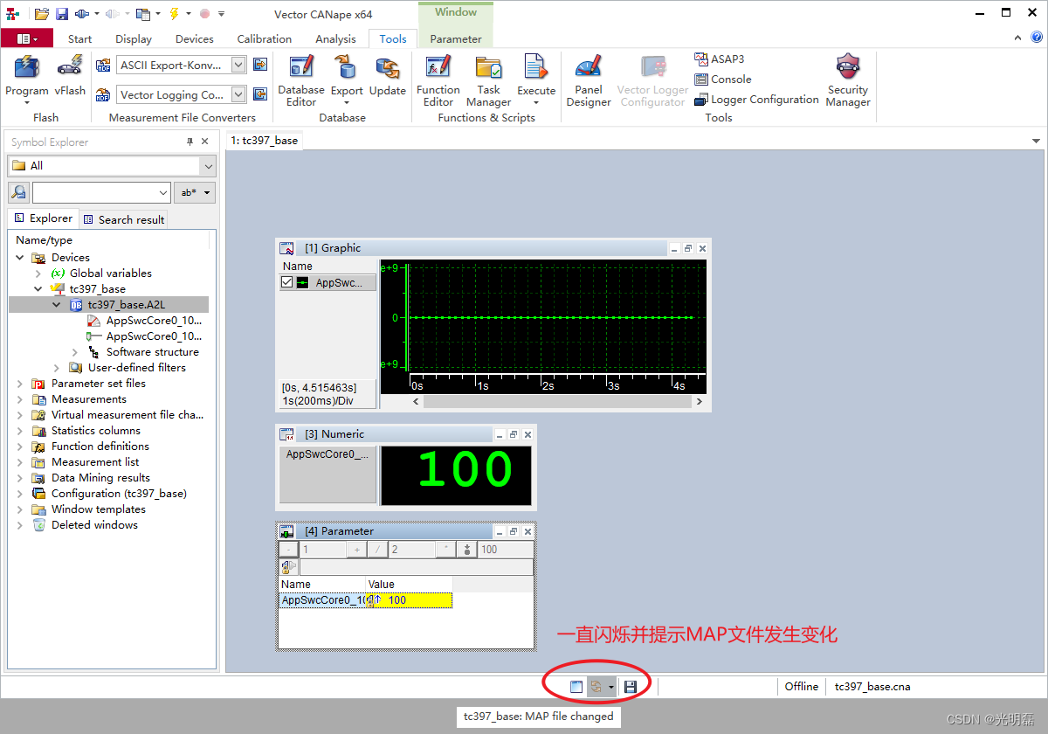Expand the Software structure node
Image resolution: width=1048 pixels, height=734 pixels.
pyautogui.click(x=75, y=352)
